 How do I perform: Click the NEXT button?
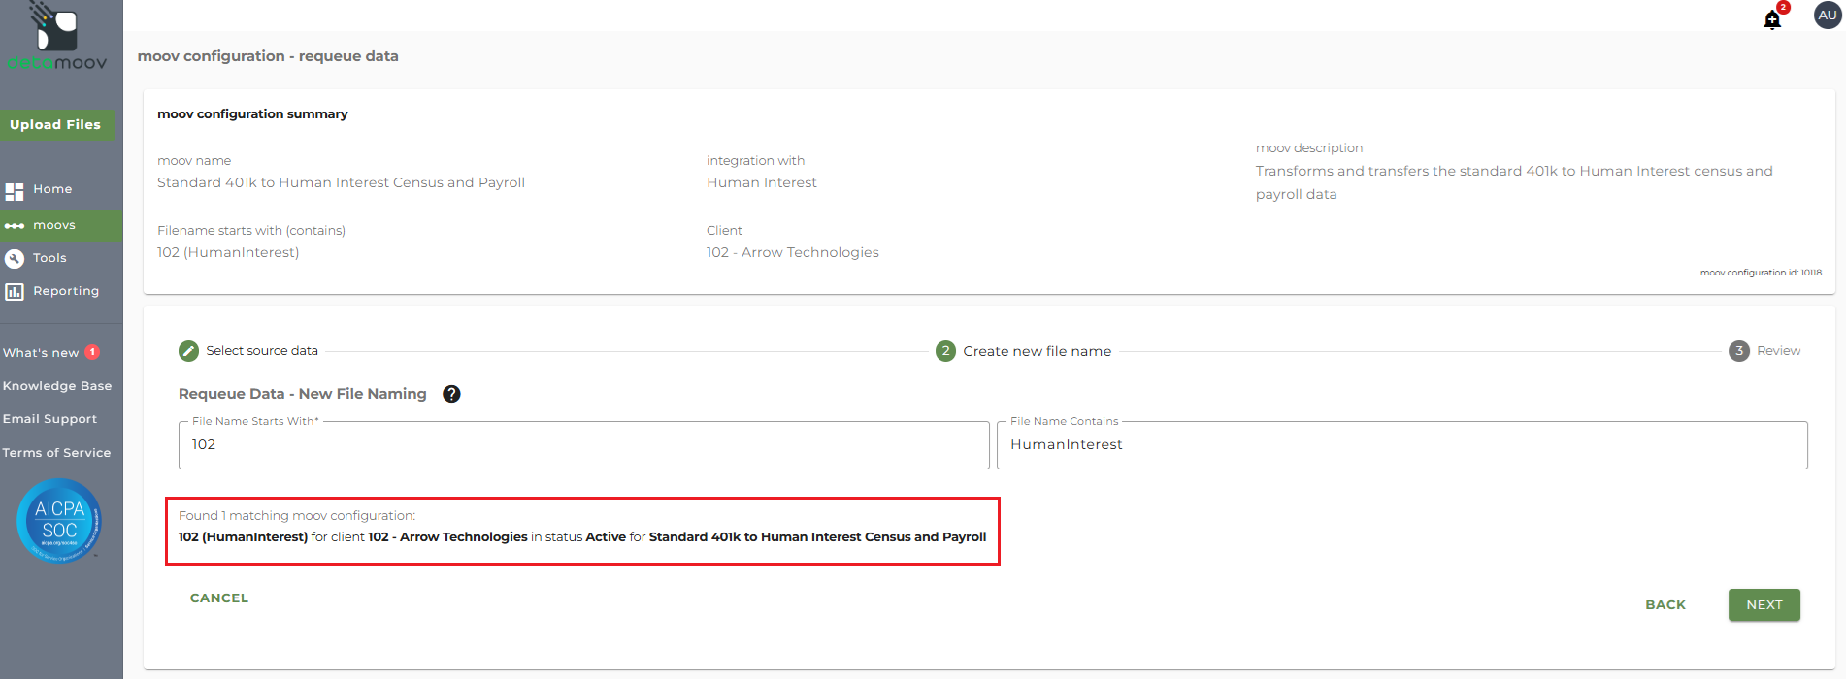click(x=1764, y=604)
